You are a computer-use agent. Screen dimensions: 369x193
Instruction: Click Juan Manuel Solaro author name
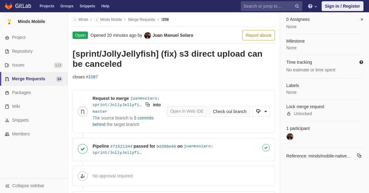[173, 35]
